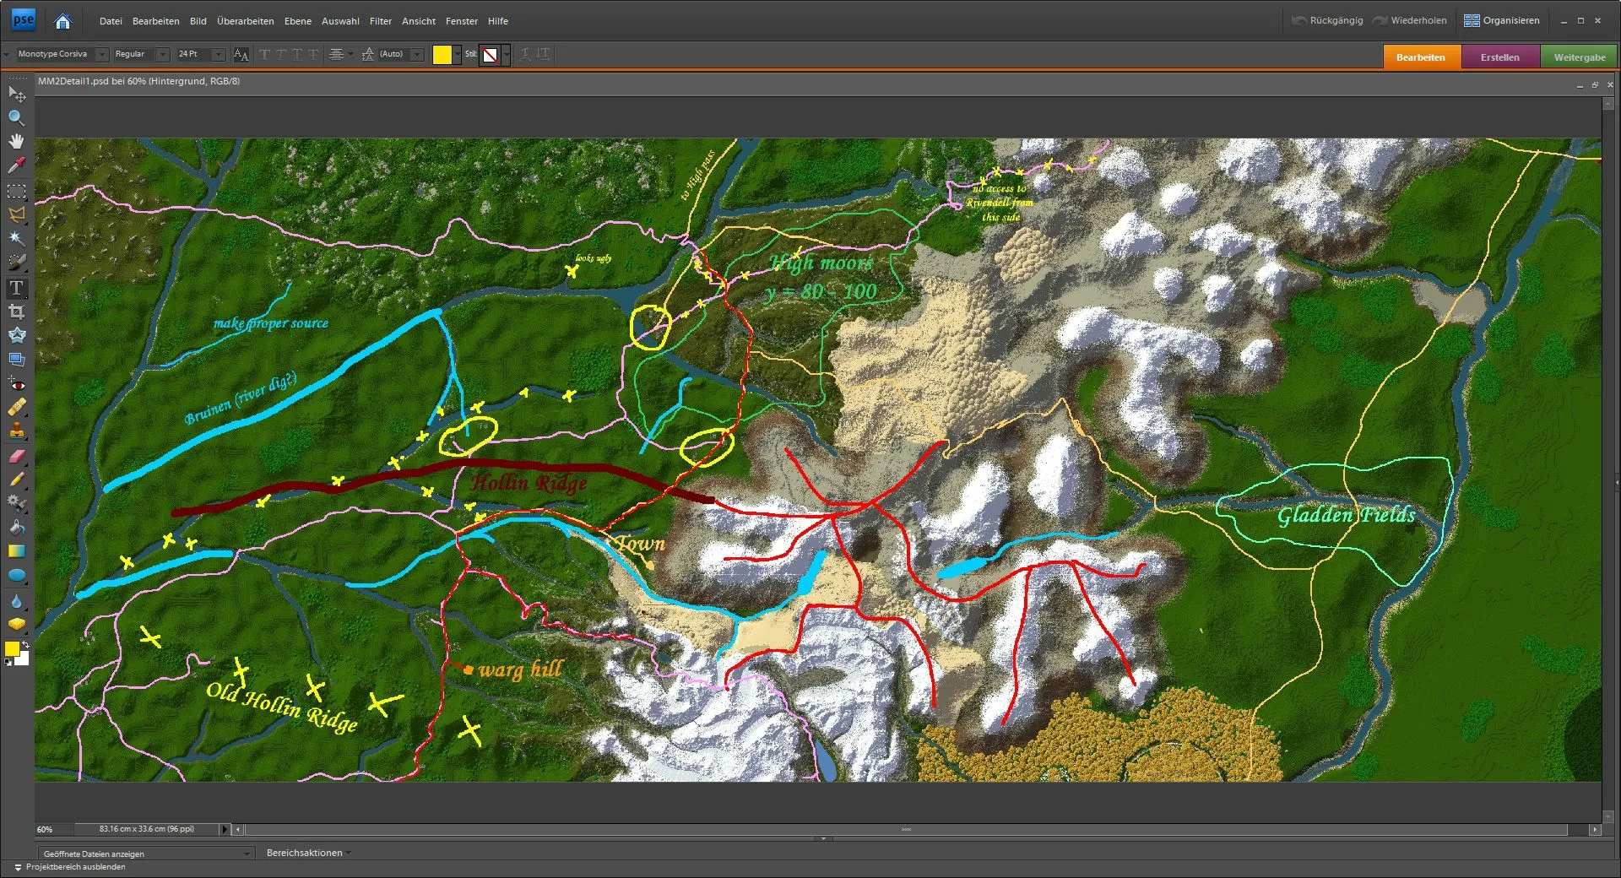1621x878 pixels.
Task: Select the Move tool
Action: [17, 95]
